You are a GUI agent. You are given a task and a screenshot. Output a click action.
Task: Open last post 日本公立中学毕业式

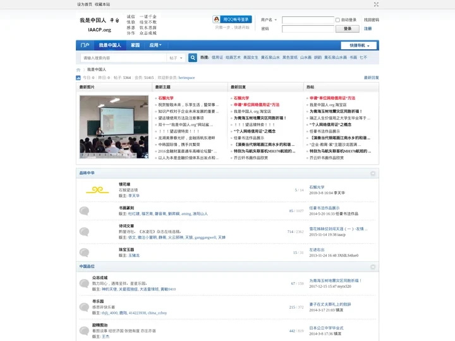coord(326,328)
